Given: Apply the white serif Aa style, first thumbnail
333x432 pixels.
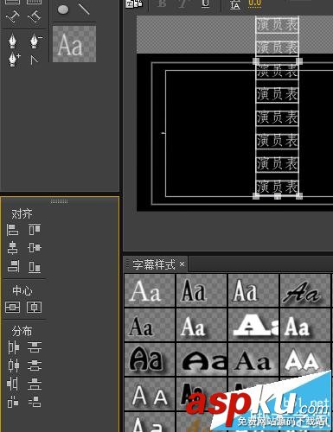Looking at the screenshot, I should point(150,290).
